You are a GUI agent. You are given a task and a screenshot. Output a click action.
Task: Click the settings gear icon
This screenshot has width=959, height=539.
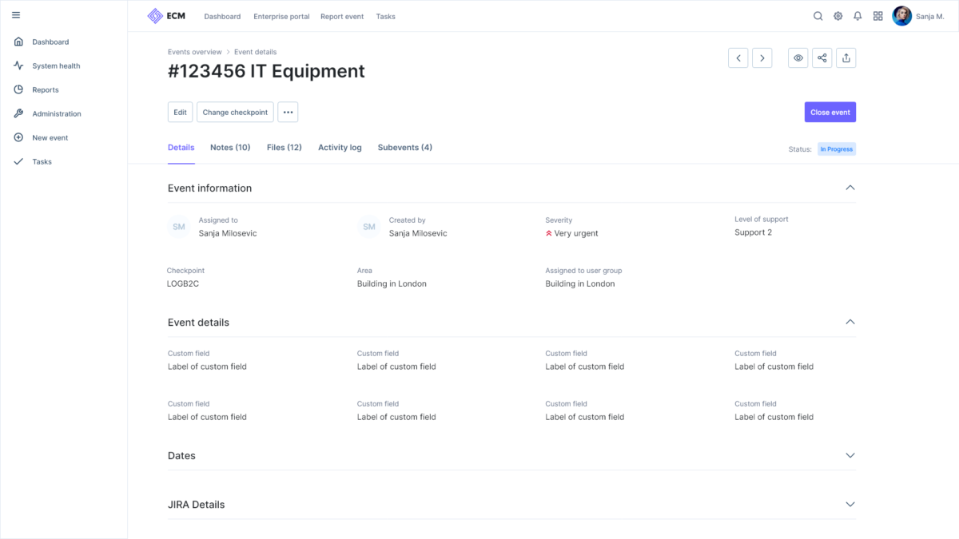click(838, 16)
